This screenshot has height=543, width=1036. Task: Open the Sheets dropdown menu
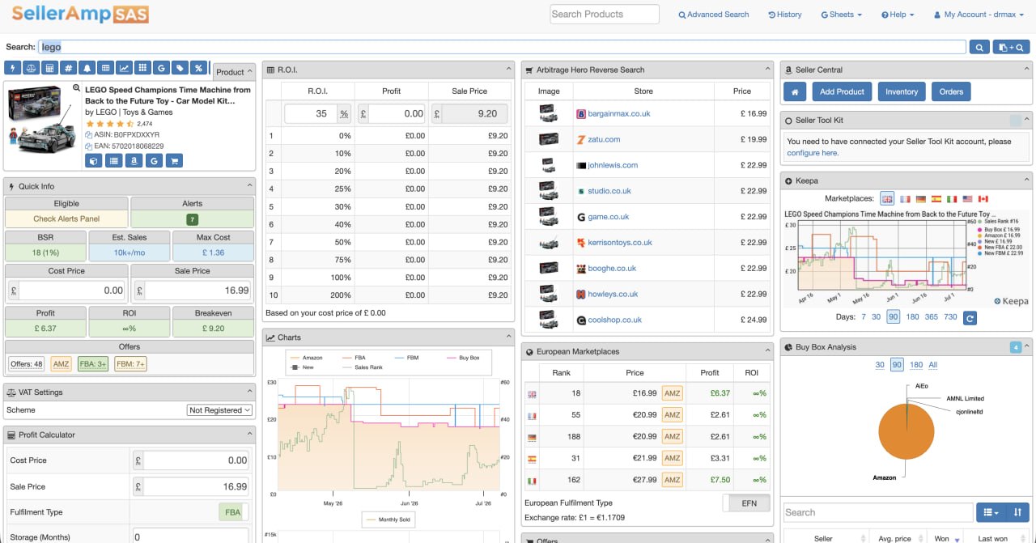coord(841,15)
